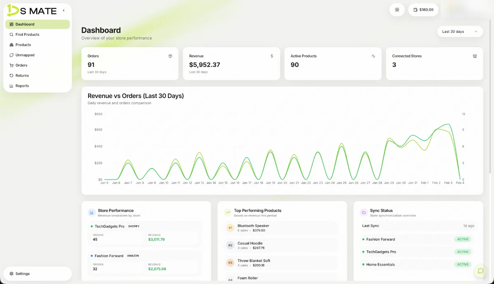Go to Find Products page

click(37, 34)
